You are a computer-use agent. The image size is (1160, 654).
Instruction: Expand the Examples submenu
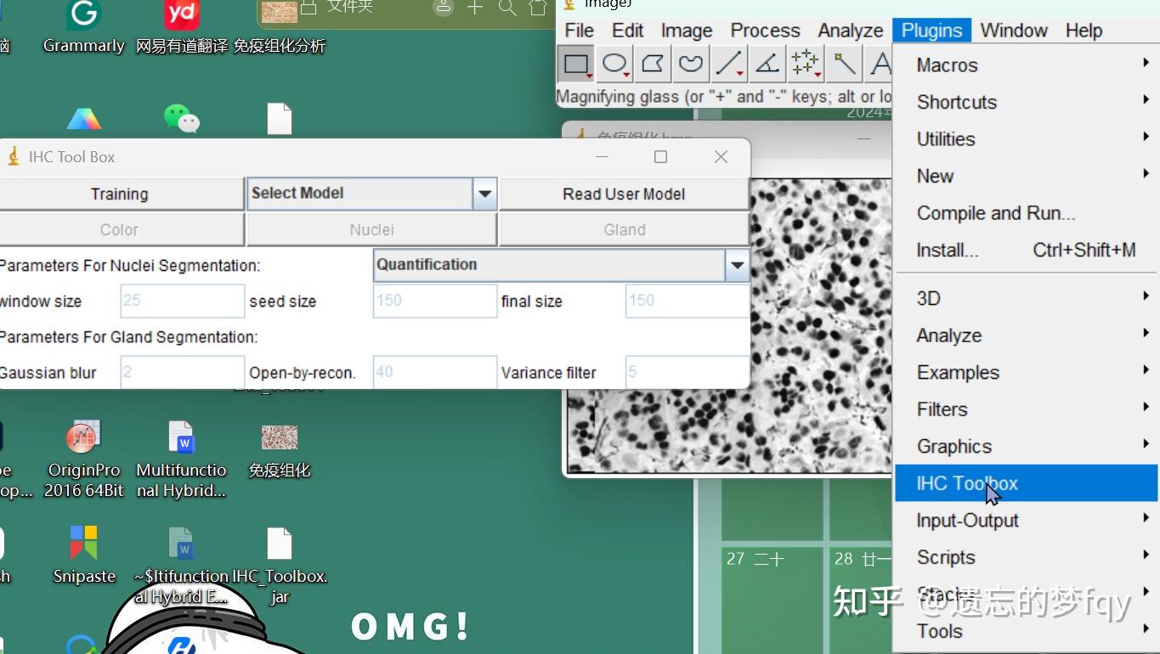[x=1026, y=372]
